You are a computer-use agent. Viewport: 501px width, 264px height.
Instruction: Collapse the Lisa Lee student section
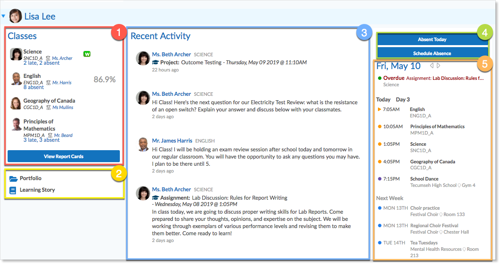[3, 16]
